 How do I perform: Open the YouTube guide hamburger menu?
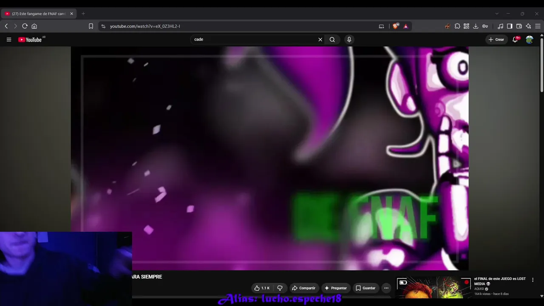(9, 40)
